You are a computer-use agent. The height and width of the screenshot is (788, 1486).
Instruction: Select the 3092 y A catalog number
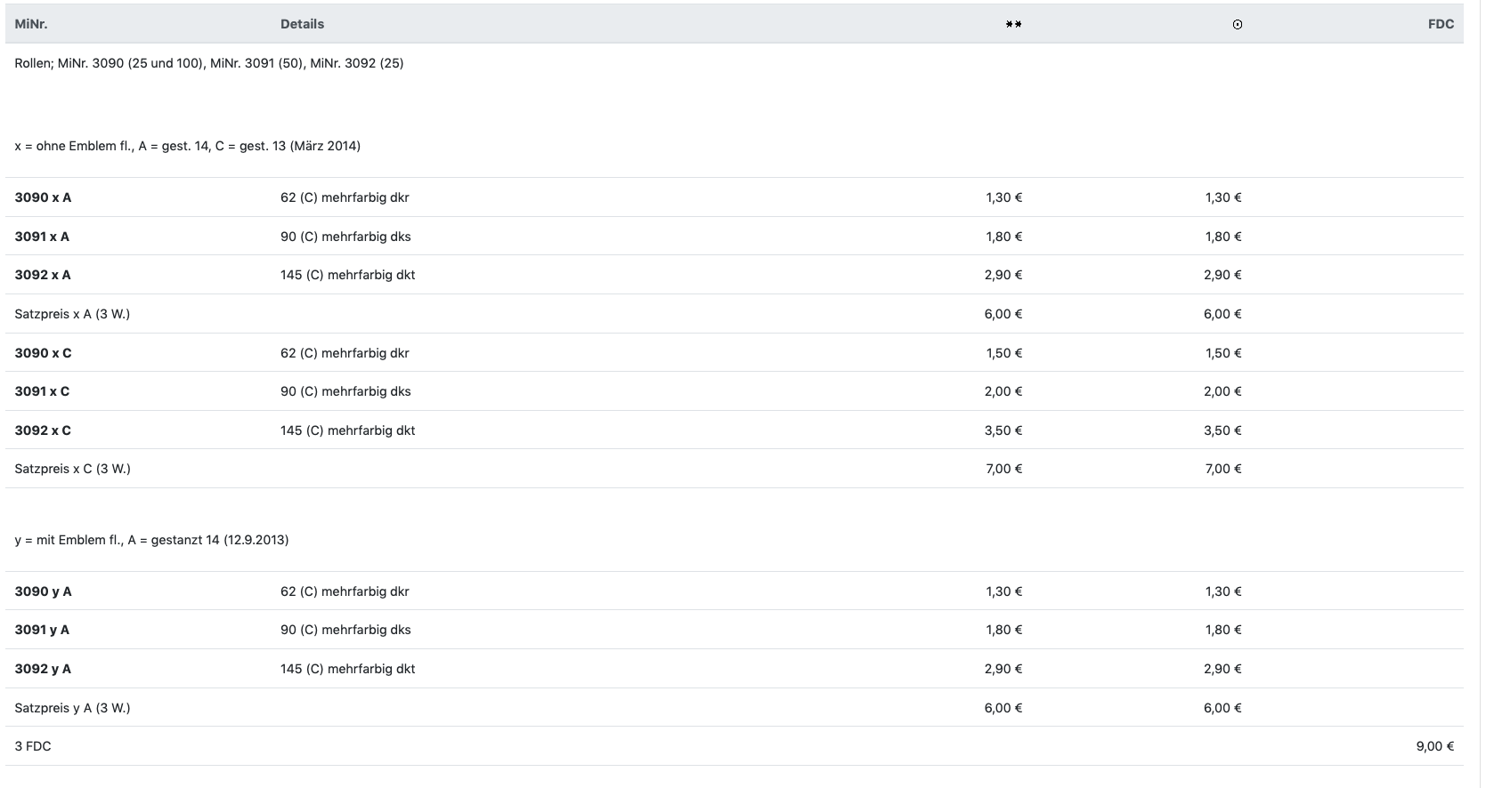coord(43,669)
